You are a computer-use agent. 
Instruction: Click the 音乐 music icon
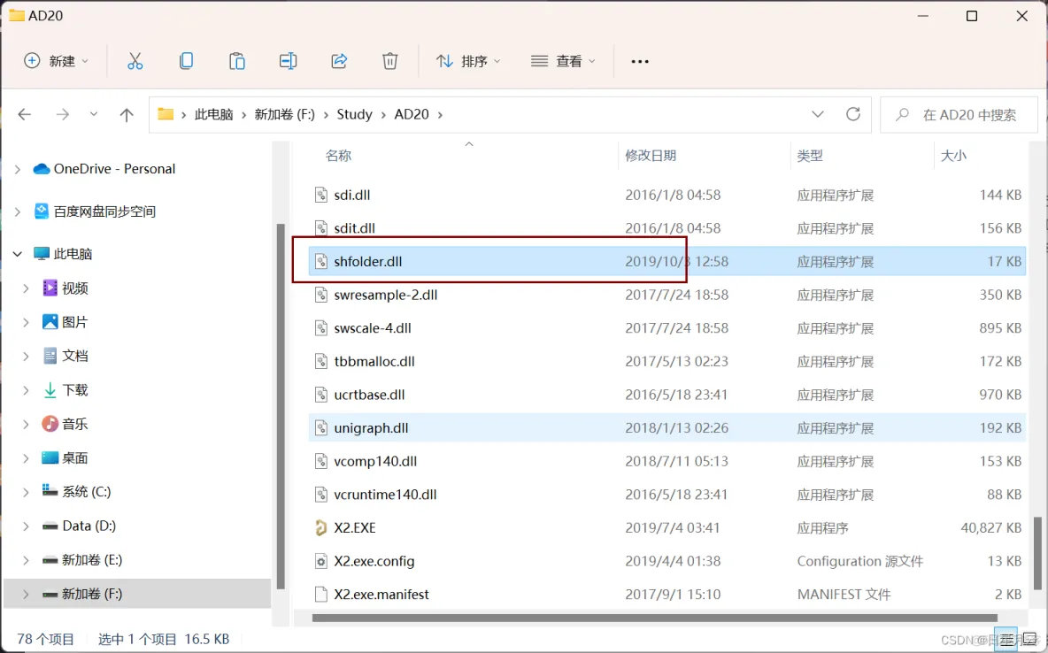click(x=50, y=424)
